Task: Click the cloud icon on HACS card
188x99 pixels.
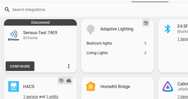Action: pyautogui.click(x=69, y=81)
